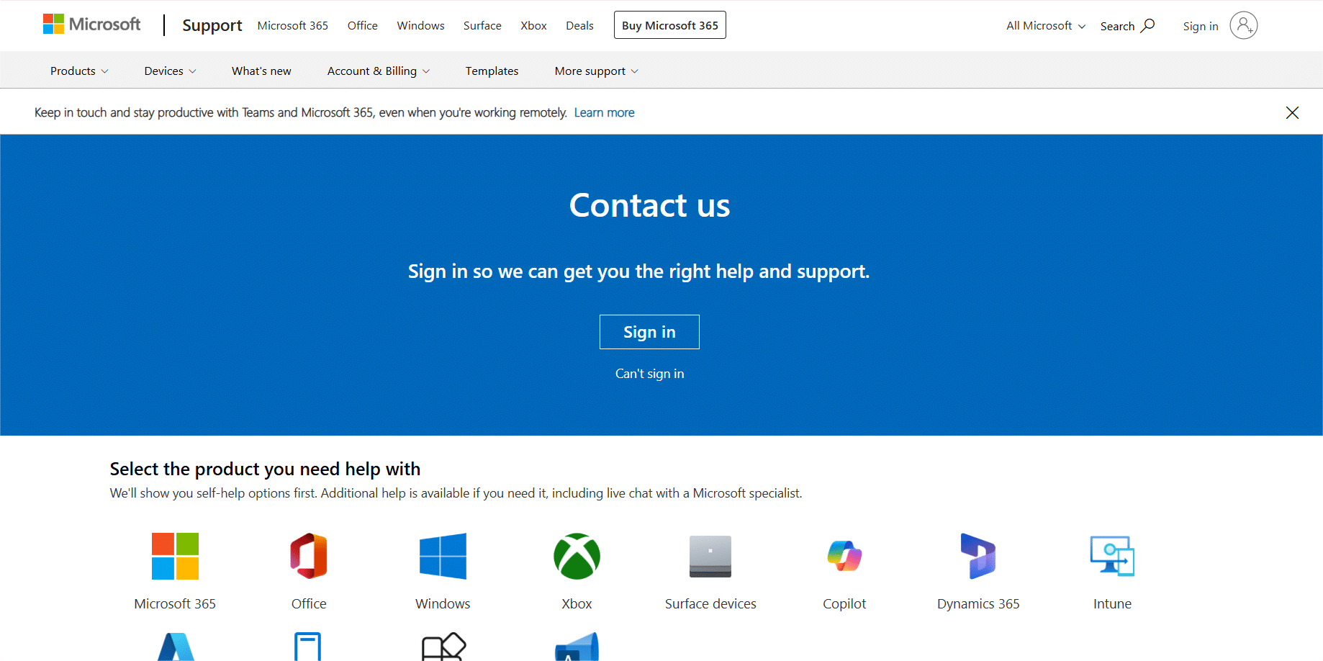Open the All Microsoft dropdown
This screenshot has height=661, width=1323.
[1045, 26]
